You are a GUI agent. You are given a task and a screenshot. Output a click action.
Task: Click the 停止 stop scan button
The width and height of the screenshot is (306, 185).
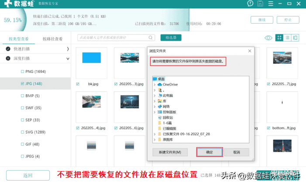pyautogui.click(x=288, y=20)
